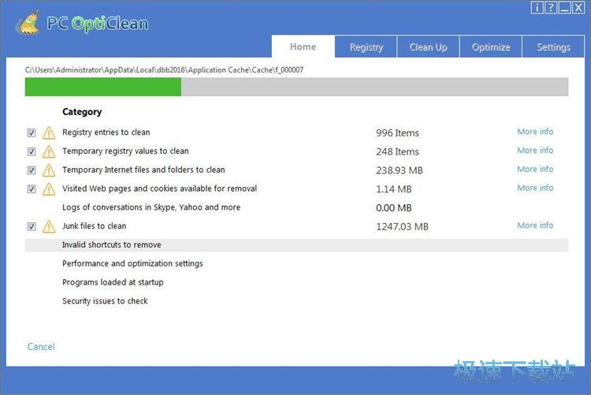The height and width of the screenshot is (395, 591).
Task: Switch to the Home tab
Action: point(303,47)
